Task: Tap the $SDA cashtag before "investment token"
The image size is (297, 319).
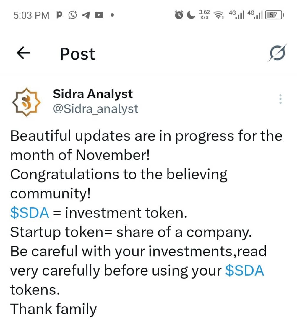Action: click(30, 213)
